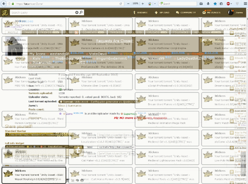Focus the 'Search query' box
This screenshot has height=184, width=248.
(x=42, y=13)
